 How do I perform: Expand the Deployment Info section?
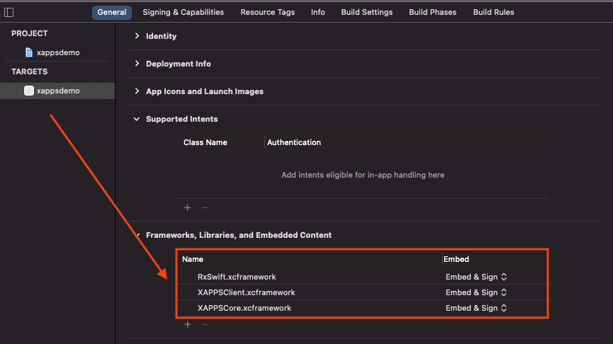(x=137, y=64)
